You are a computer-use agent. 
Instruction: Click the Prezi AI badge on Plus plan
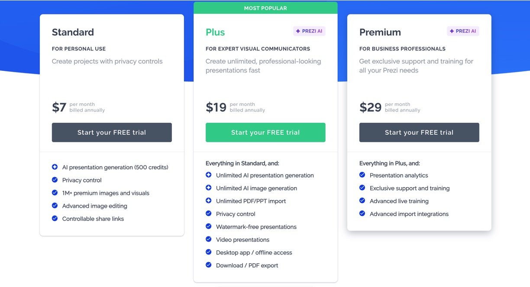click(309, 31)
